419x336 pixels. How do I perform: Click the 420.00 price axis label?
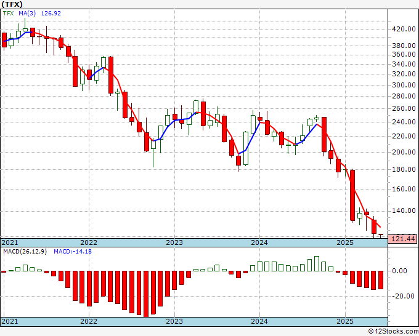[x=404, y=29]
